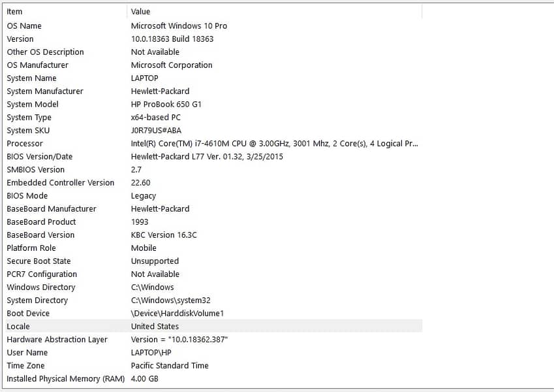The image size is (554, 392).
Task: Click the Windows Directory row
Action: pos(41,287)
